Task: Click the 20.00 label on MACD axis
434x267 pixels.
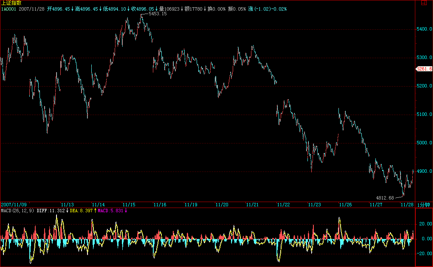Action: 425,224
